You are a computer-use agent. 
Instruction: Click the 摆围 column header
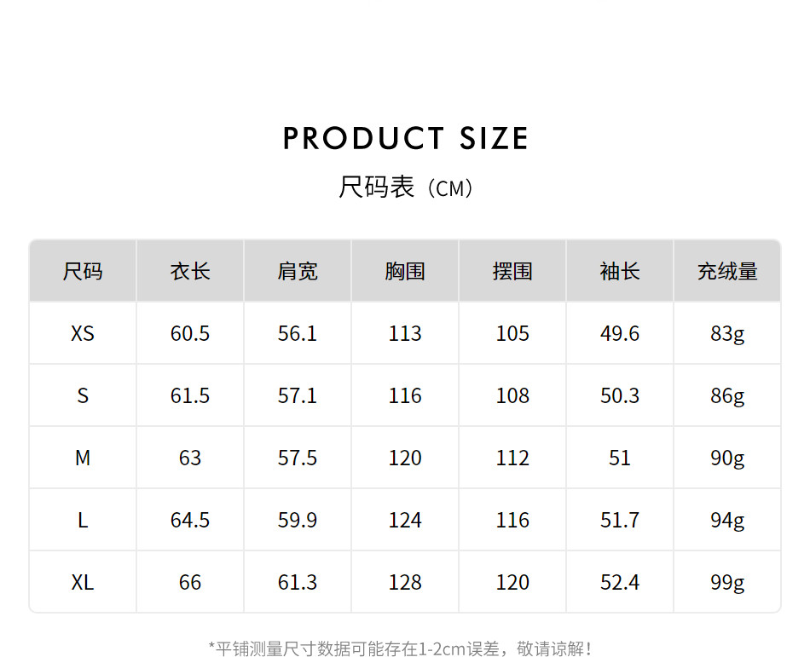(512, 272)
